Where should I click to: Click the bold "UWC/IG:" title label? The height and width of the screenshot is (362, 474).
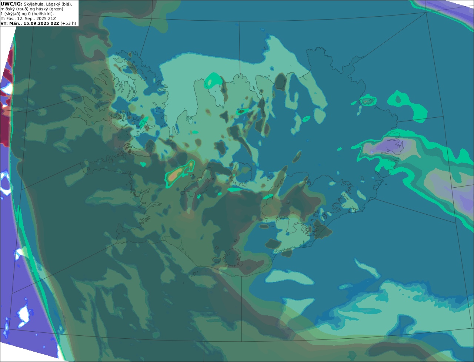click(11, 4)
